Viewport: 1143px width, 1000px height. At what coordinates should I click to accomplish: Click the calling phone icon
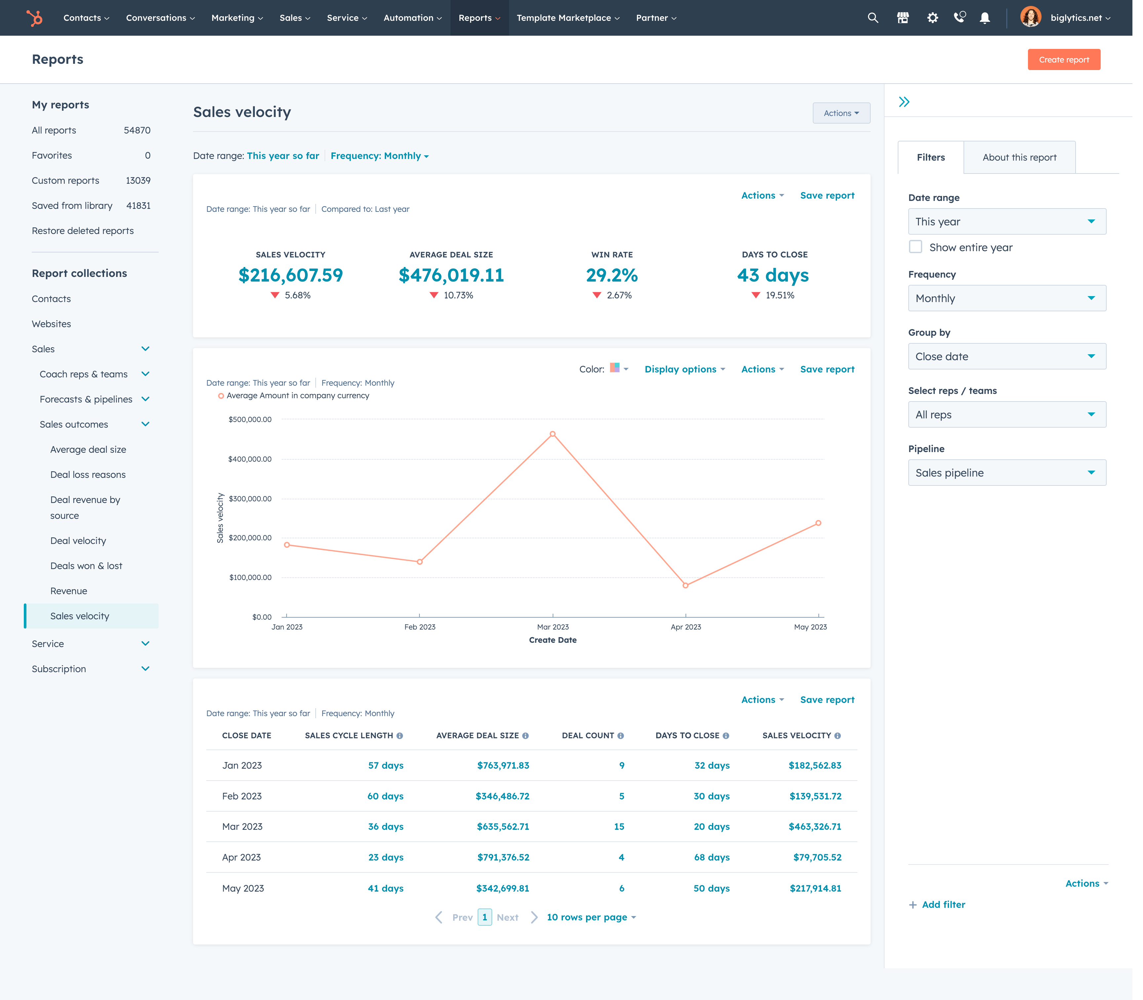click(959, 17)
